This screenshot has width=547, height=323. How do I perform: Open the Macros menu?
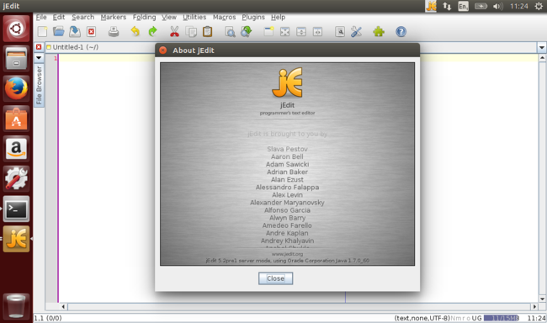(225, 17)
